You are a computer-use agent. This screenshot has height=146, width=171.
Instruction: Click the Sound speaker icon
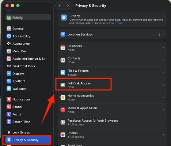9,107
